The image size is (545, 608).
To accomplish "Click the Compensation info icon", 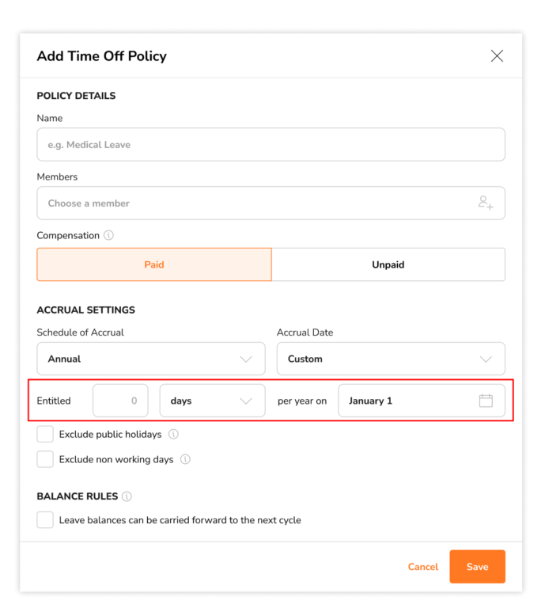I will 109,235.
